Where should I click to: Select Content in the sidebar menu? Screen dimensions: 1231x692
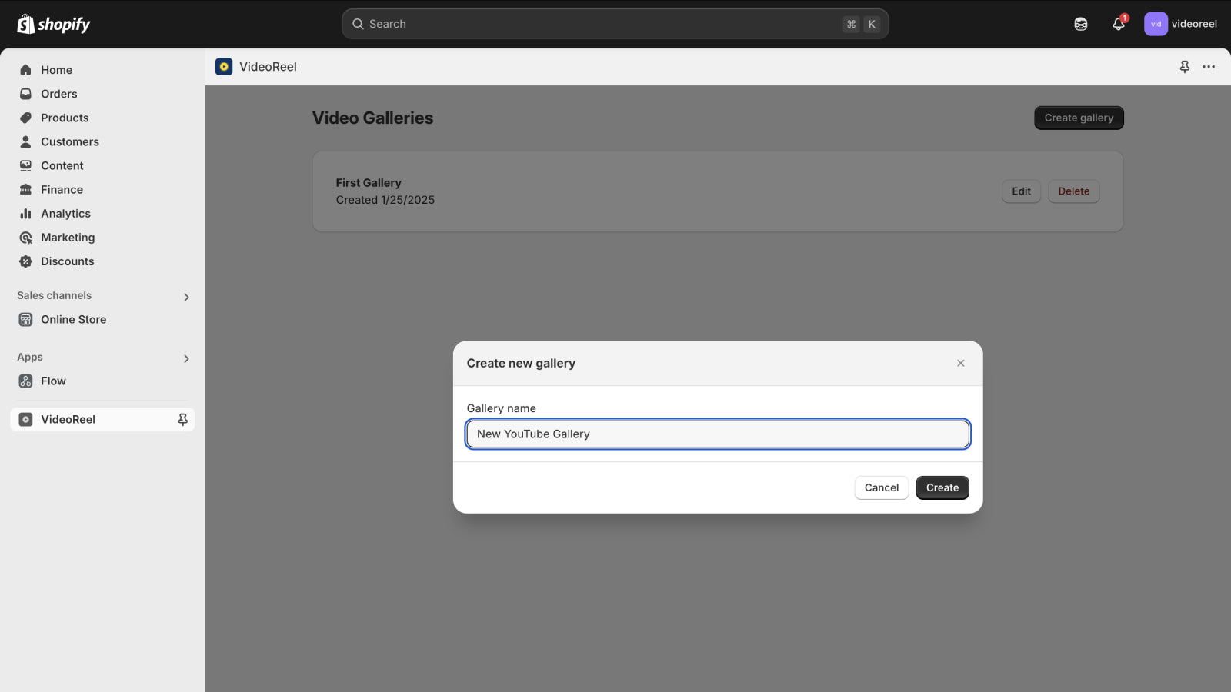pyautogui.click(x=25, y=165)
